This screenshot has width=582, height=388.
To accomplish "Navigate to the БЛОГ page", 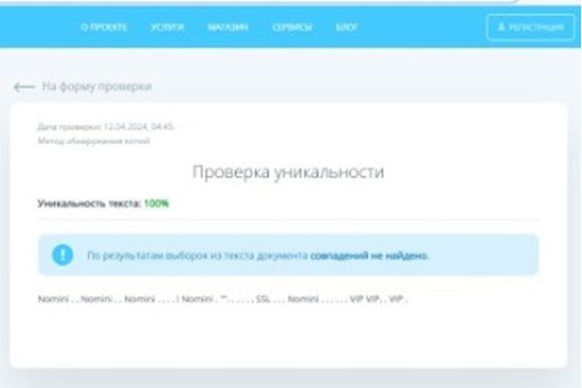I will point(347,27).
